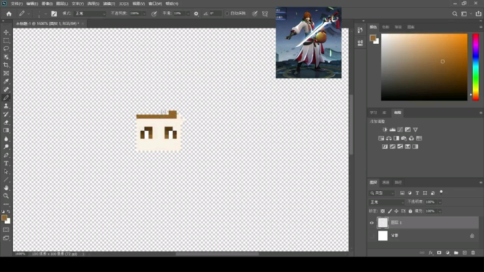Add a Brightness/Contrast adjustment
The image size is (484, 272).
click(385, 130)
